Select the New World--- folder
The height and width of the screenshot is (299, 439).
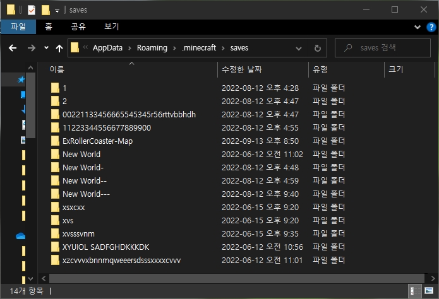tap(87, 194)
